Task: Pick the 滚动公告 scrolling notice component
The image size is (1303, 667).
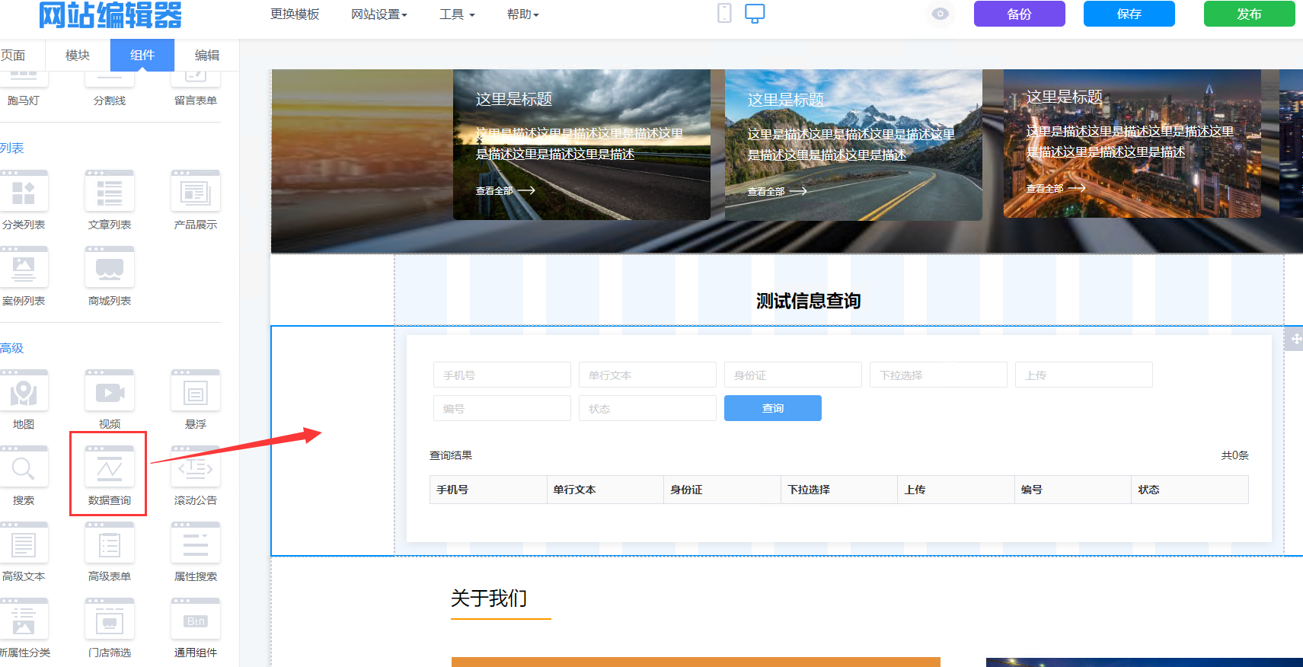Action: [196, 469]
